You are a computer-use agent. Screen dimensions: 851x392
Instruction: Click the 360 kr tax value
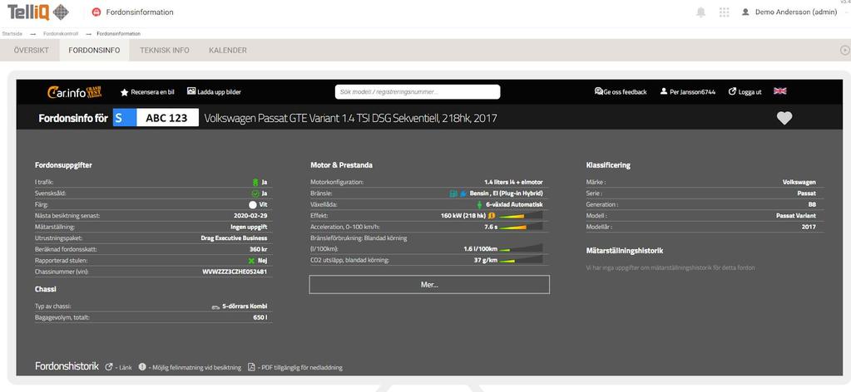[259, 249]
